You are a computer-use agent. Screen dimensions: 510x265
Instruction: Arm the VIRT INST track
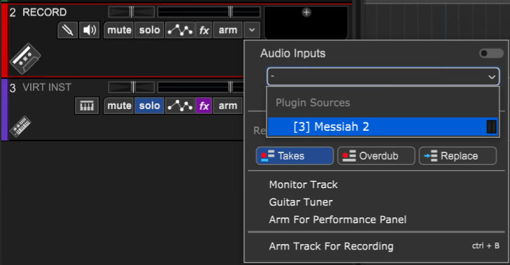coord(227,106)
